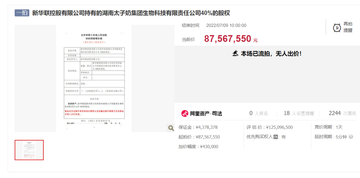Viewport: 360px width, 178px height.
Task: Click the delay period help question icon
Action: (351, 137)
